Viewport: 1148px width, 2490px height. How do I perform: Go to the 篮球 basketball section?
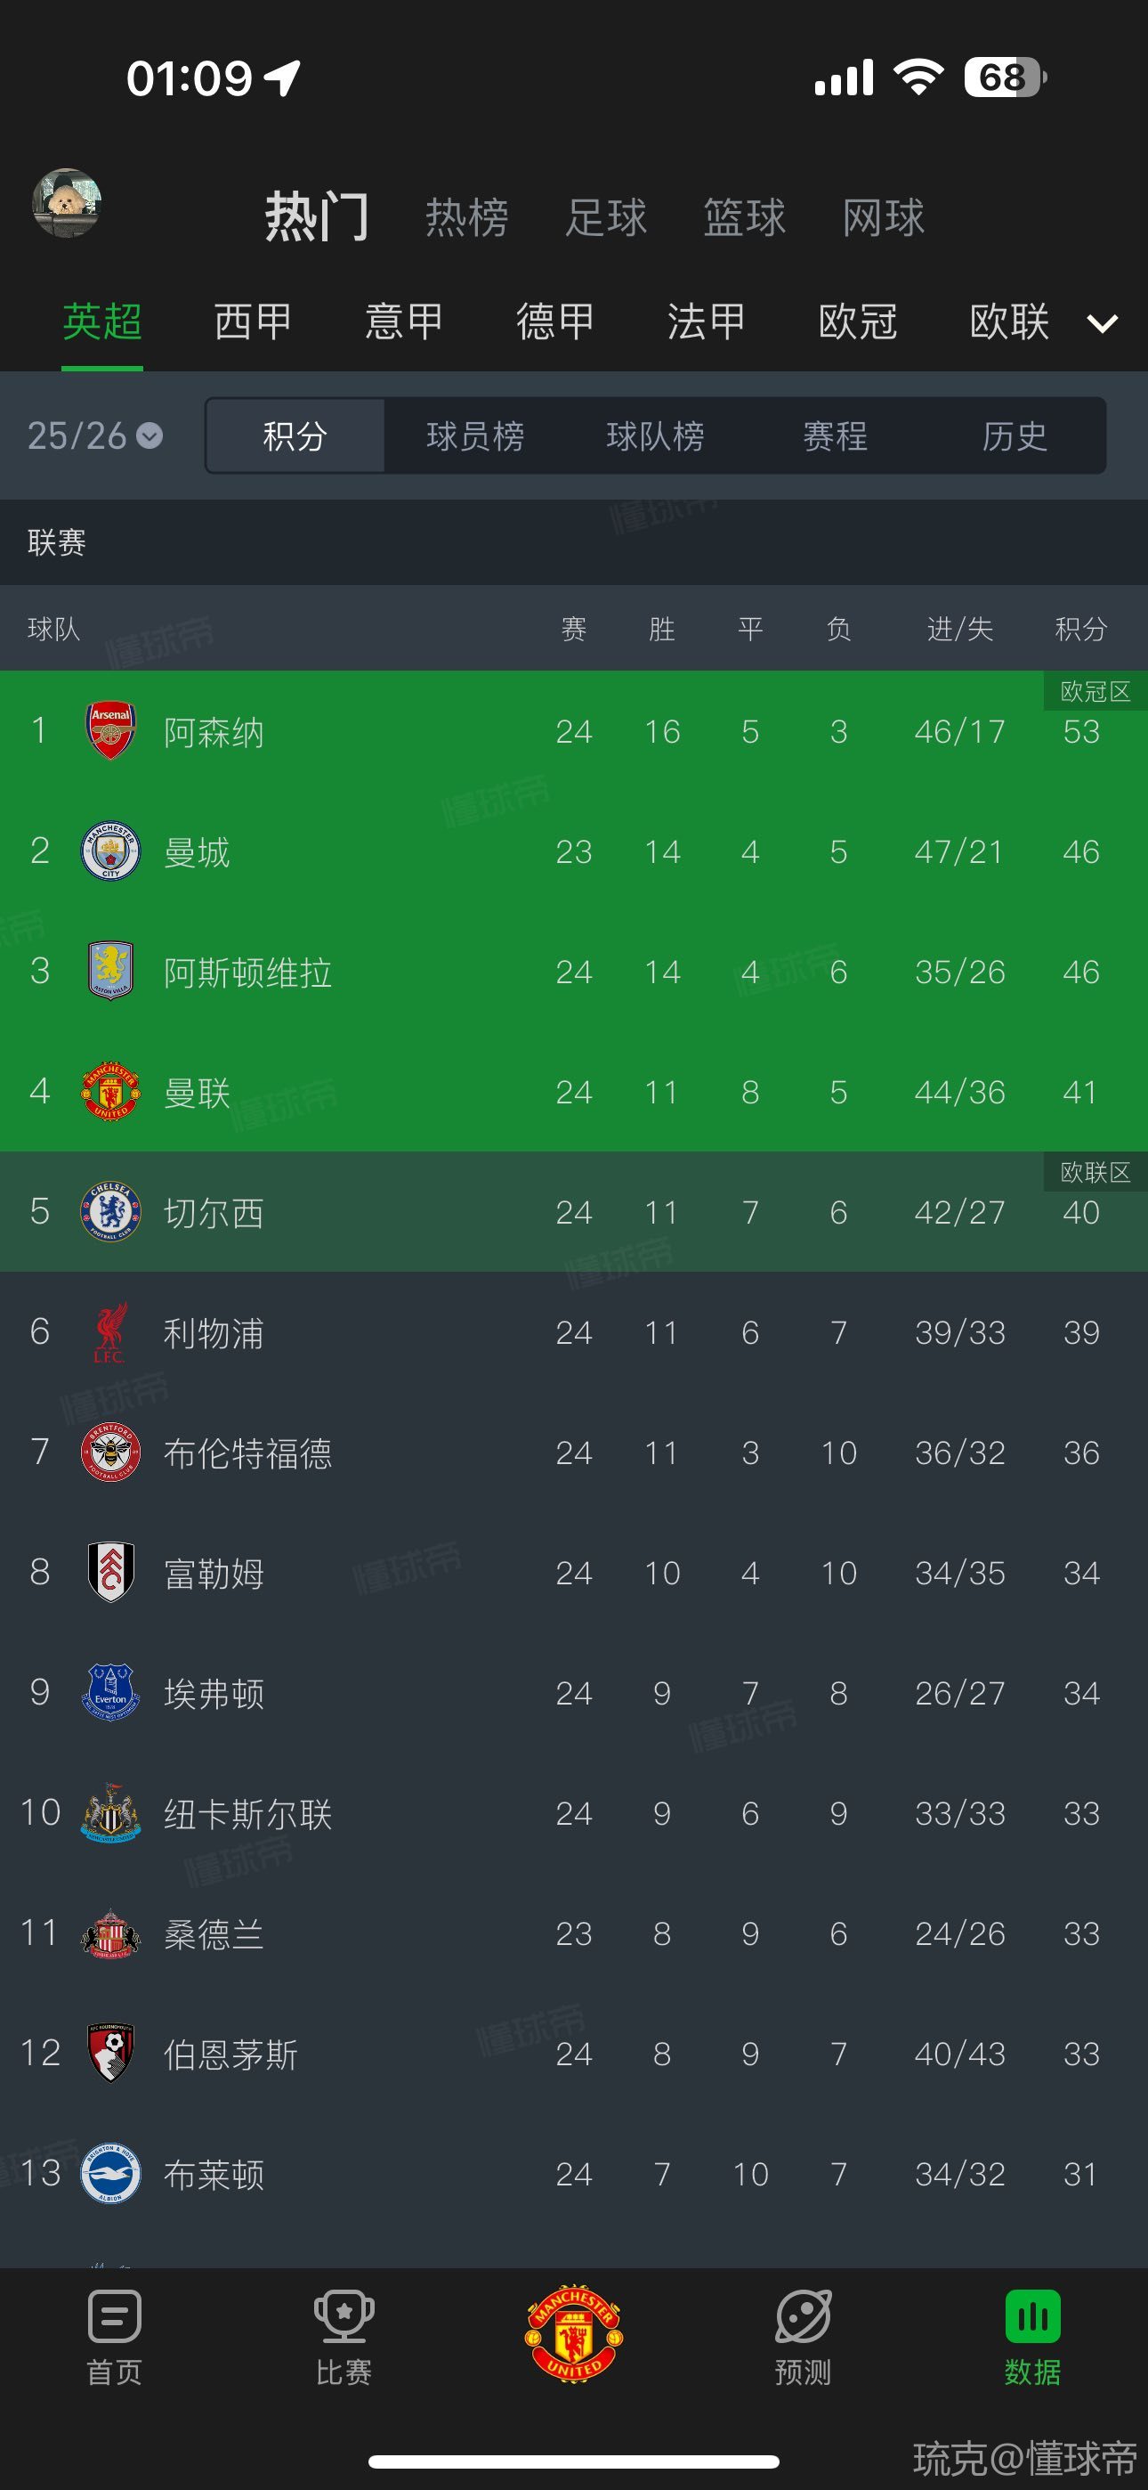[744, 217]
